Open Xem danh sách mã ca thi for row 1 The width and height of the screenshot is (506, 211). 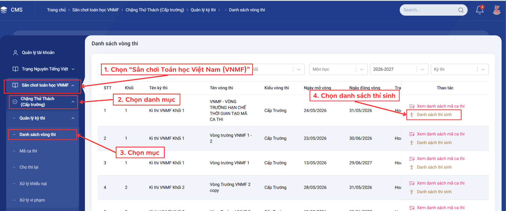tap(441, 106)
